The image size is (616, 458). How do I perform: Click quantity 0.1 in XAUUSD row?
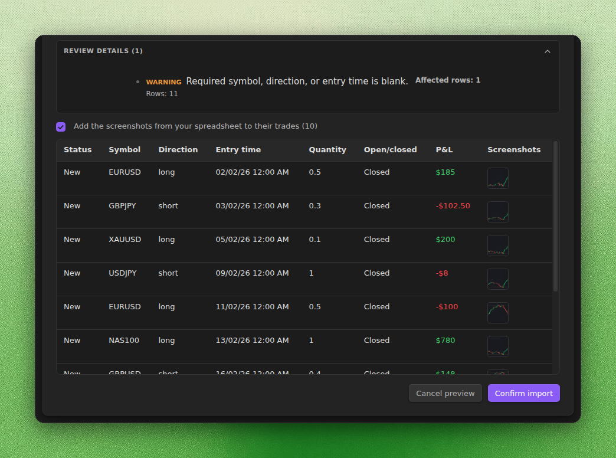[314, 240]
